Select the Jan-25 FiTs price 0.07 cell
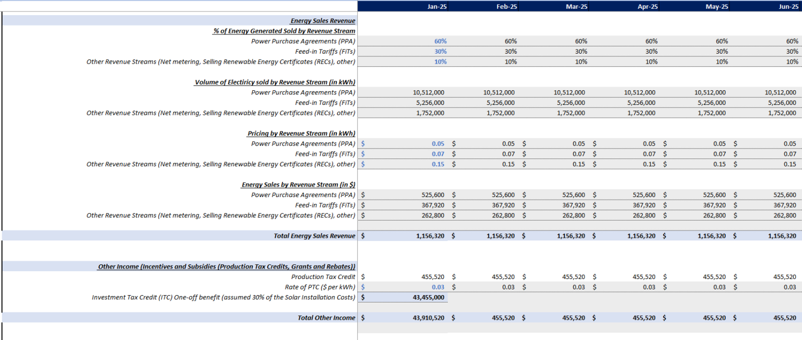The height and width of the screenshot is (340, 802). (403, 154)
